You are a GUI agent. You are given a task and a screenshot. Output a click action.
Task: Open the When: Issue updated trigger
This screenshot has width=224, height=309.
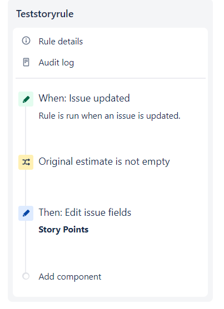point(84,98)
